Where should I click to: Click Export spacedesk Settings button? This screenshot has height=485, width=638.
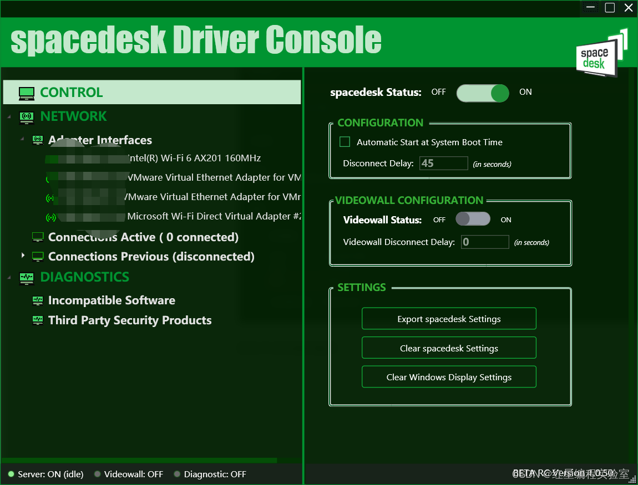point(449,319)
